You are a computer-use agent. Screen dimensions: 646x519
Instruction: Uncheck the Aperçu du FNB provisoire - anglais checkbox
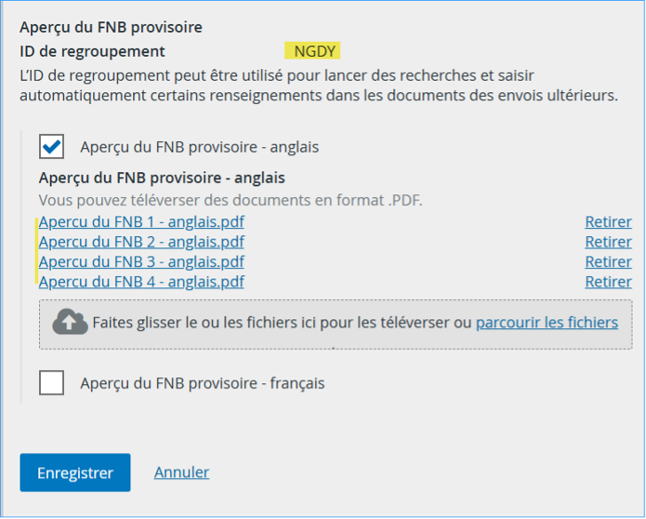point(51,146)
